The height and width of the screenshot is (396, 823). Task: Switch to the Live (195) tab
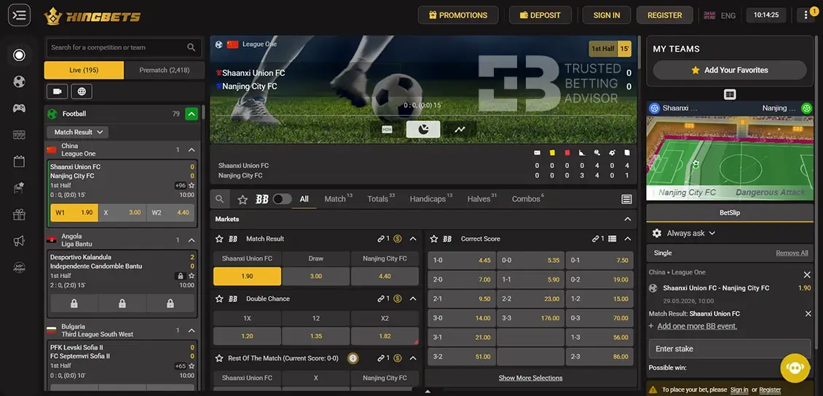point(84,71)
